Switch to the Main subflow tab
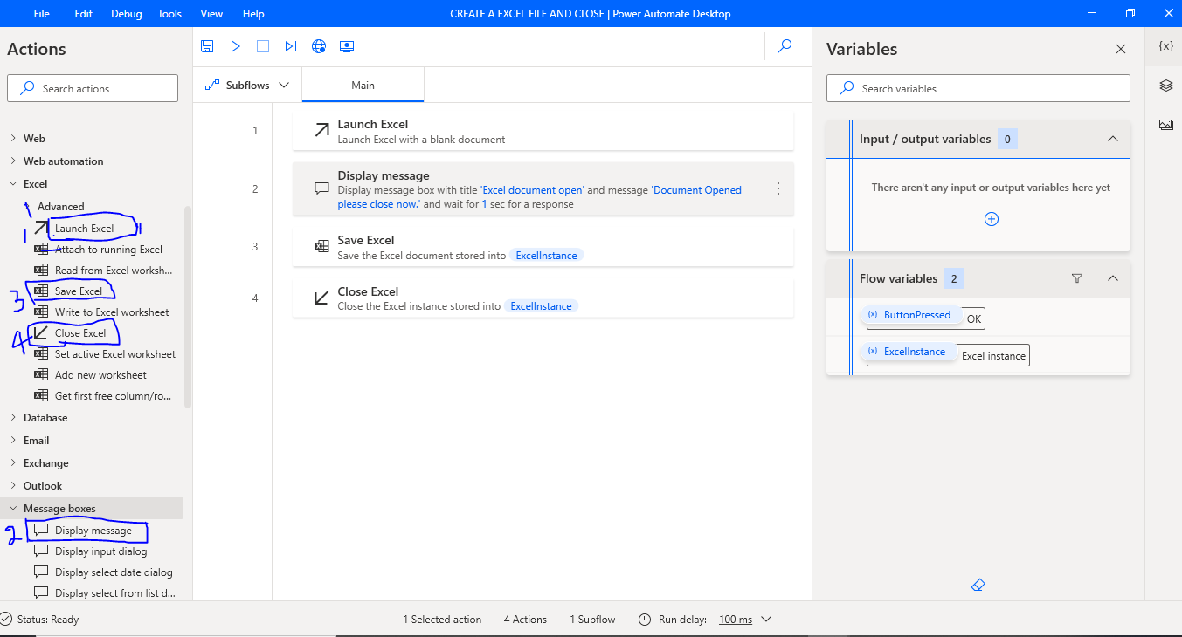The width and height of the screenshot is (1182, 637). 363,86
